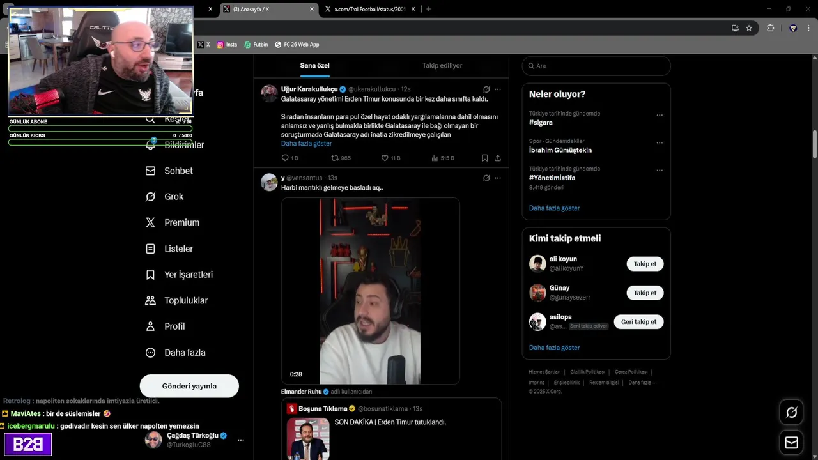Show more trends under Neler oluyor
This screenshot has width=818, height=460.
click(554, 208)
